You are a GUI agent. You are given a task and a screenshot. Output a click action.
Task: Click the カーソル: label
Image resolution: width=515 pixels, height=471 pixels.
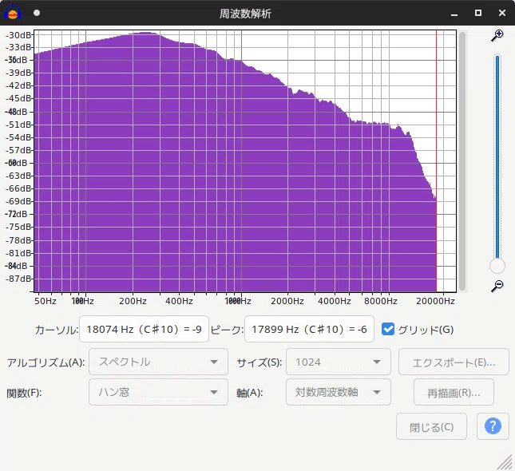tap(57, 330)
